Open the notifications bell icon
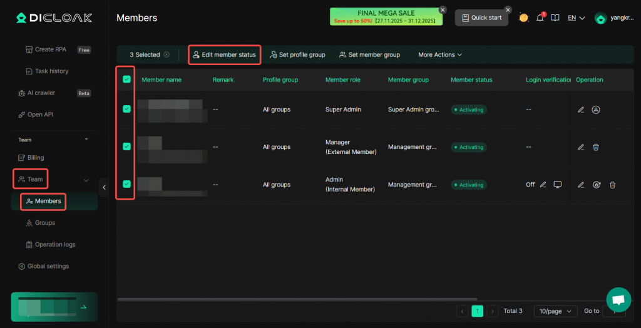The height and width of the screenshot is (328, 641). (540, 18)
